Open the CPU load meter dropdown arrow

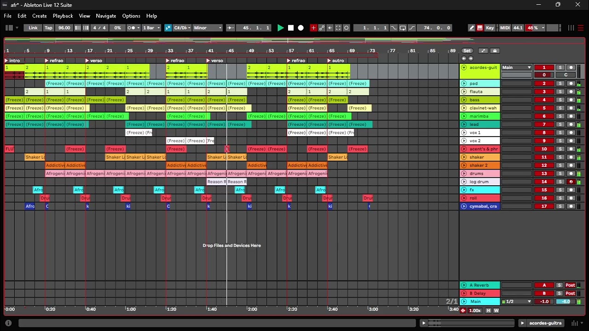click(543, 28)
